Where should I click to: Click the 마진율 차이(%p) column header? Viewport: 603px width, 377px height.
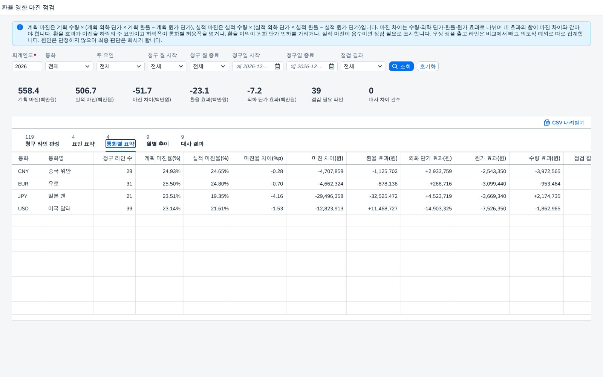point(259,158)
